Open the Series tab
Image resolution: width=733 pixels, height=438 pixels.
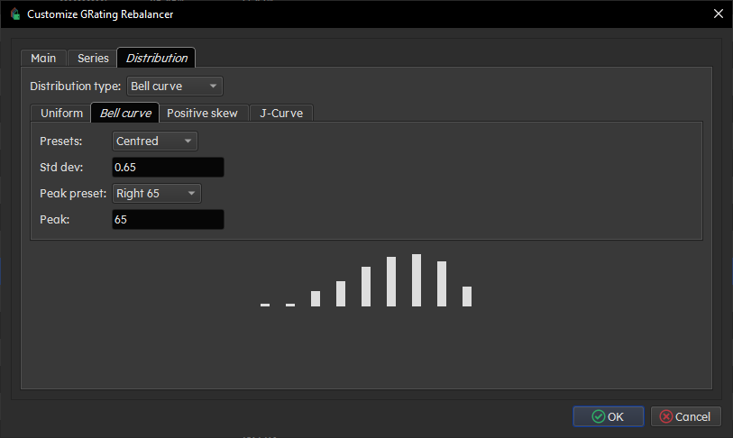tap(93, 58)
